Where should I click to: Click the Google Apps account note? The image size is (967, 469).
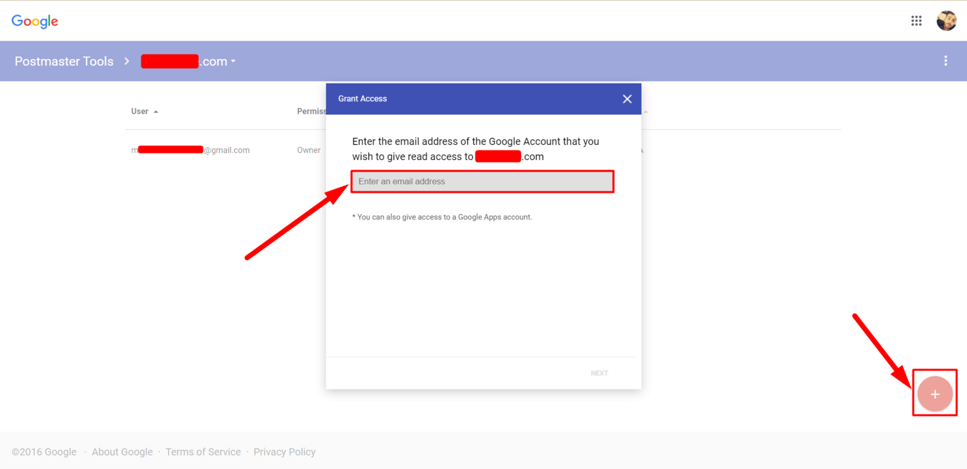(x=442, y=217)
